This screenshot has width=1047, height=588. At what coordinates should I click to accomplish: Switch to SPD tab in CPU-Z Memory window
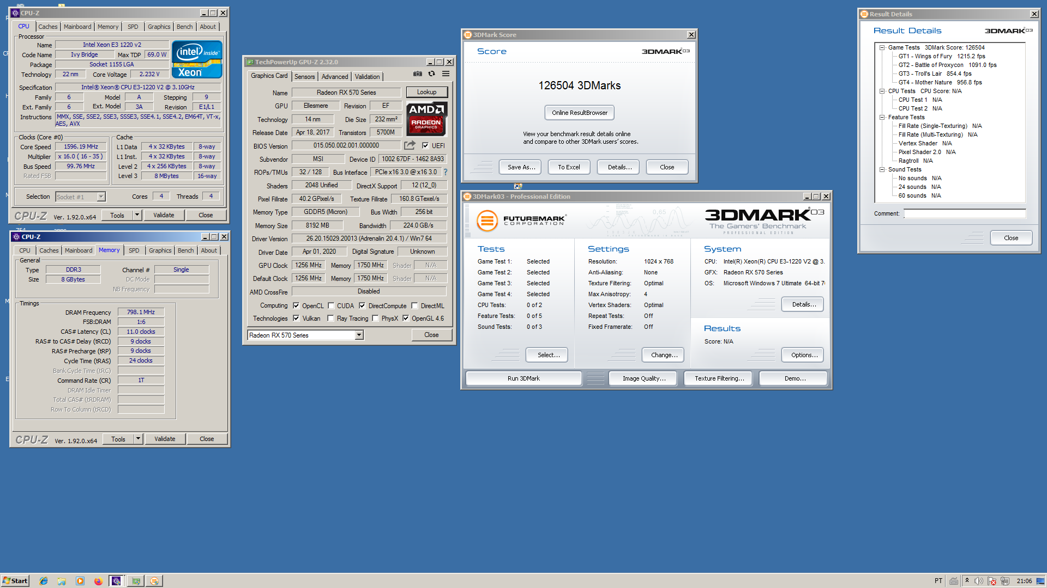[134, 250]
